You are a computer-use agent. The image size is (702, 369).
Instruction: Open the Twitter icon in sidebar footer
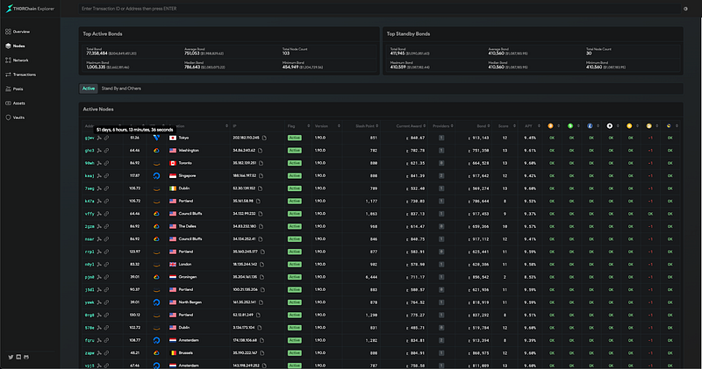(x=11, y=357)
